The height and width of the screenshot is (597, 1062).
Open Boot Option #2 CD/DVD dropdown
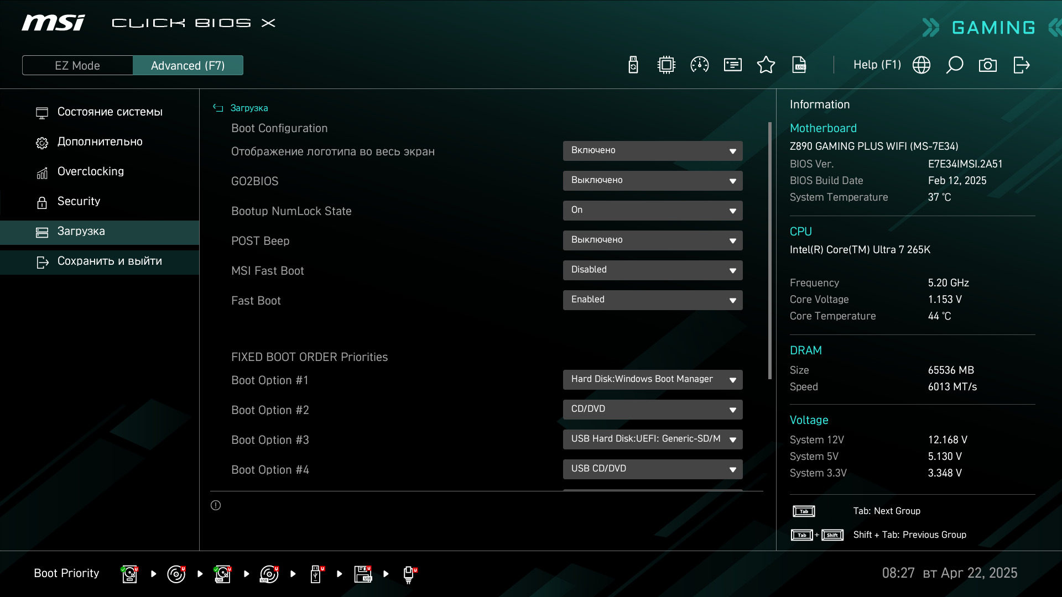[x=653, y=410]
